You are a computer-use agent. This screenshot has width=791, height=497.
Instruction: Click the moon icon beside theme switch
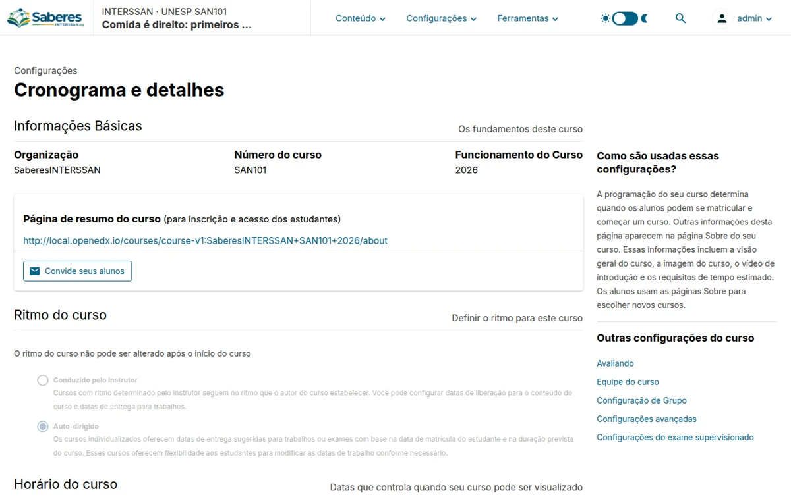coord(644,18)
